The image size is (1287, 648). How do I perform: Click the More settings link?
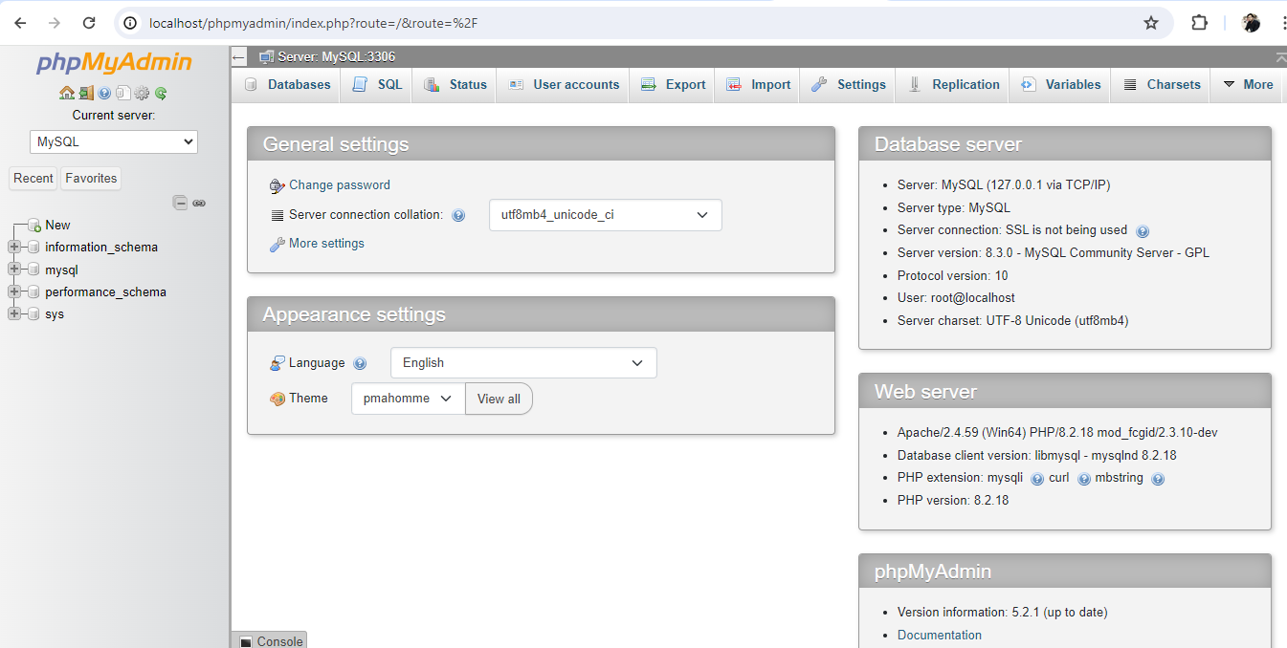tap(325, 243)
